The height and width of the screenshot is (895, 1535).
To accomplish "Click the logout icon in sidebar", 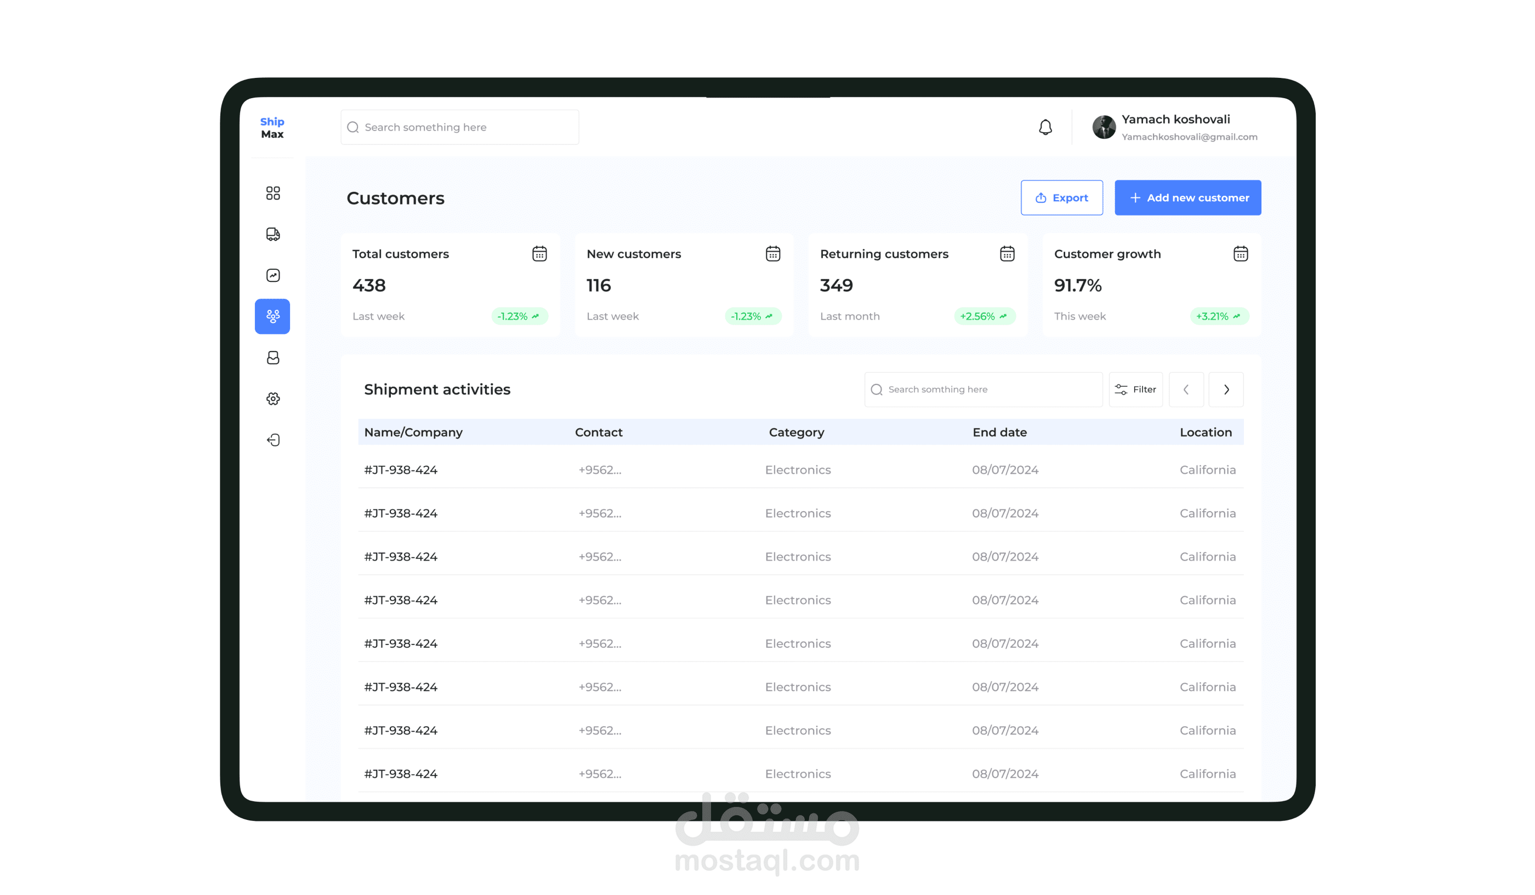I will [273, 440].
